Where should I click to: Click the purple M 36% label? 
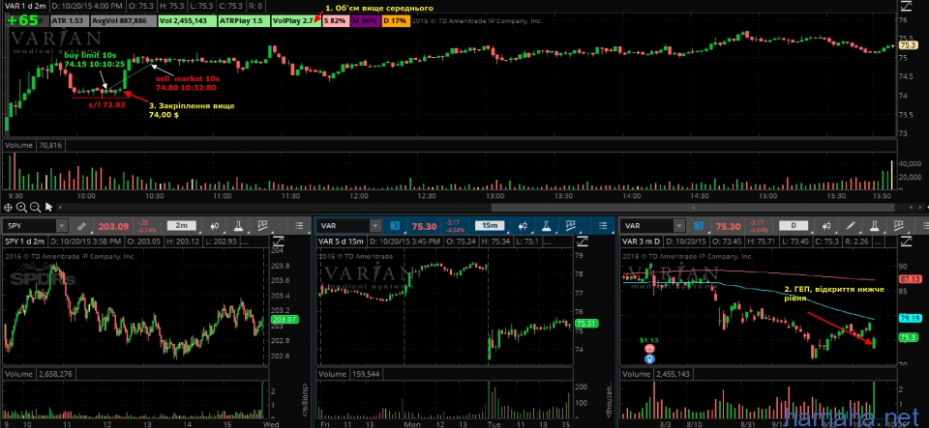pos(365,20)
